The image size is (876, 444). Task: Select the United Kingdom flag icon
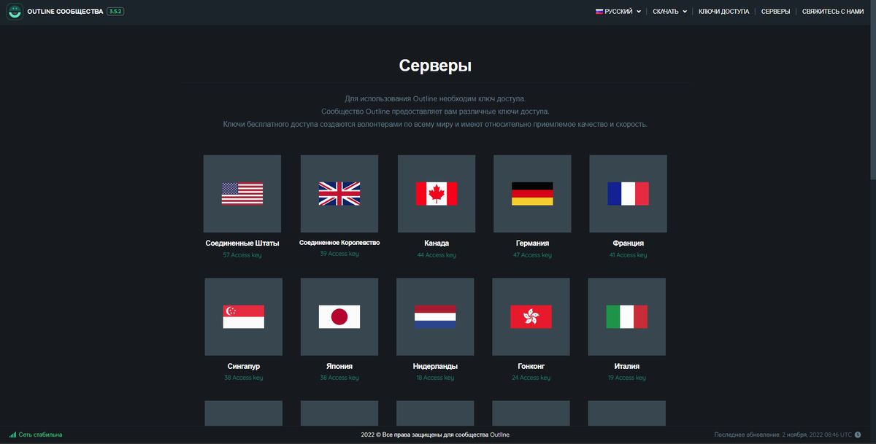[x=339, y=193]
